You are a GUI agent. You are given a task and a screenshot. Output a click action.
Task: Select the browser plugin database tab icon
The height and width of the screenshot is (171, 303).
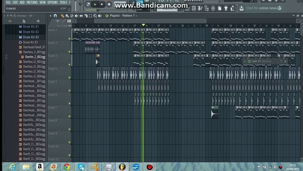point(38,21)
